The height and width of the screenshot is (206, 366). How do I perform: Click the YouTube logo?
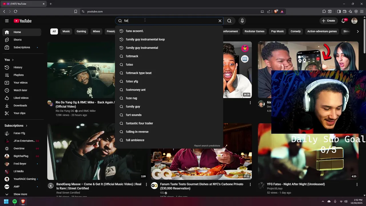(23, 21)
